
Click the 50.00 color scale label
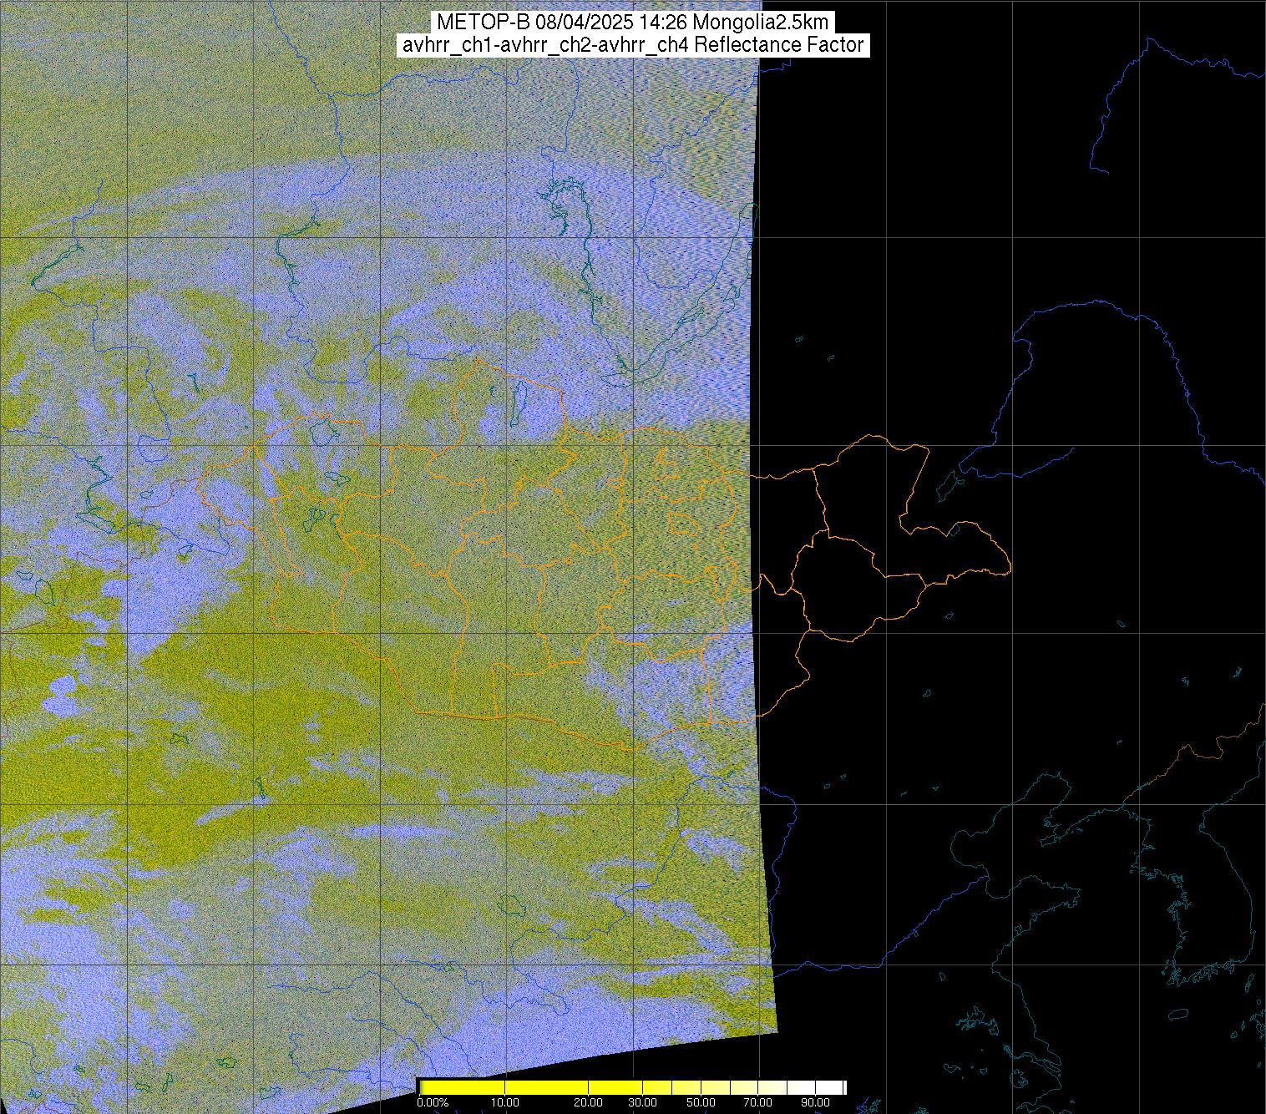pos(701,1103)
